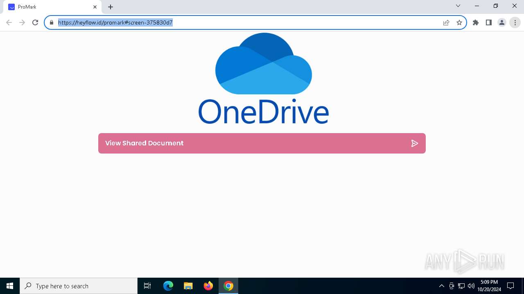
Task: Click the network tray icon
Action: pyautogui.click(x=461, y=286)
